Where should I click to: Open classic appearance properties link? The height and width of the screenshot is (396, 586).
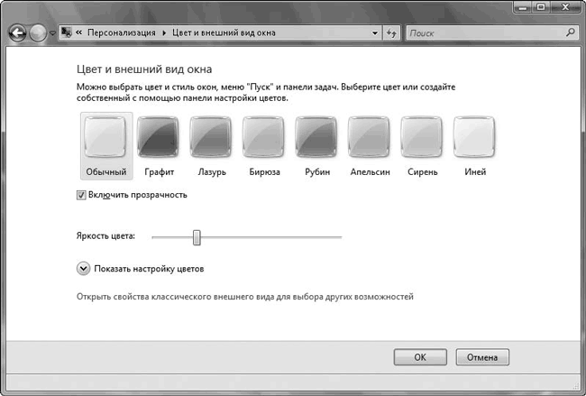pos(244,296)
